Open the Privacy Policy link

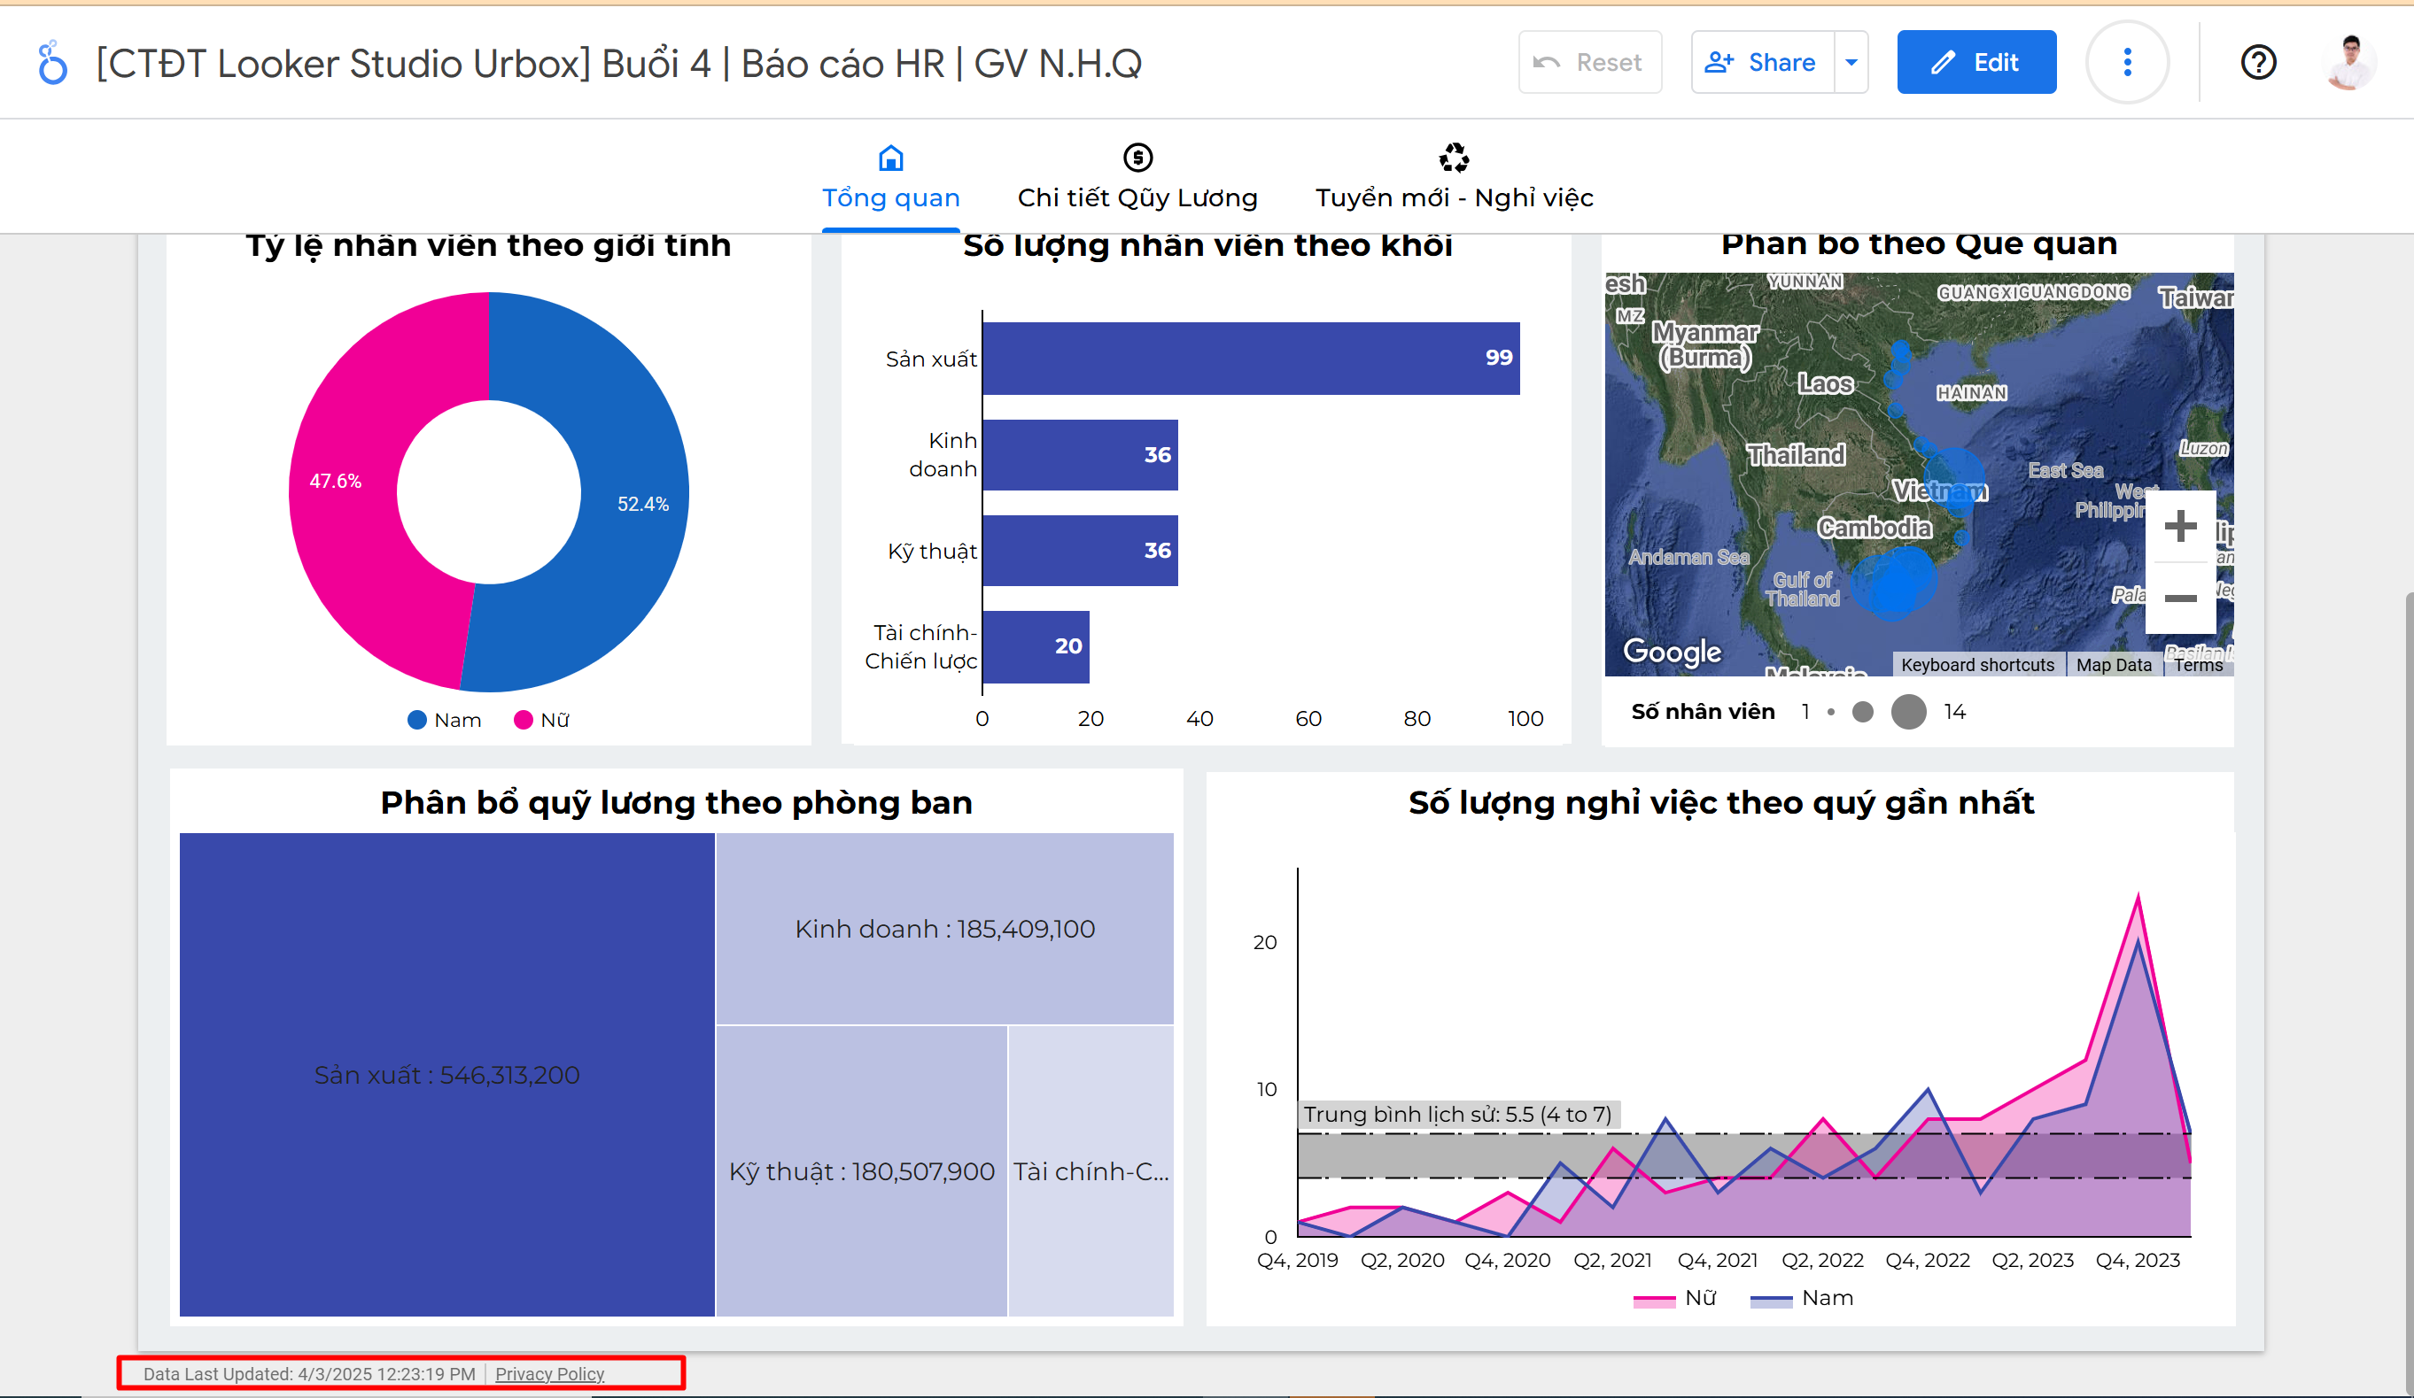549,1374
